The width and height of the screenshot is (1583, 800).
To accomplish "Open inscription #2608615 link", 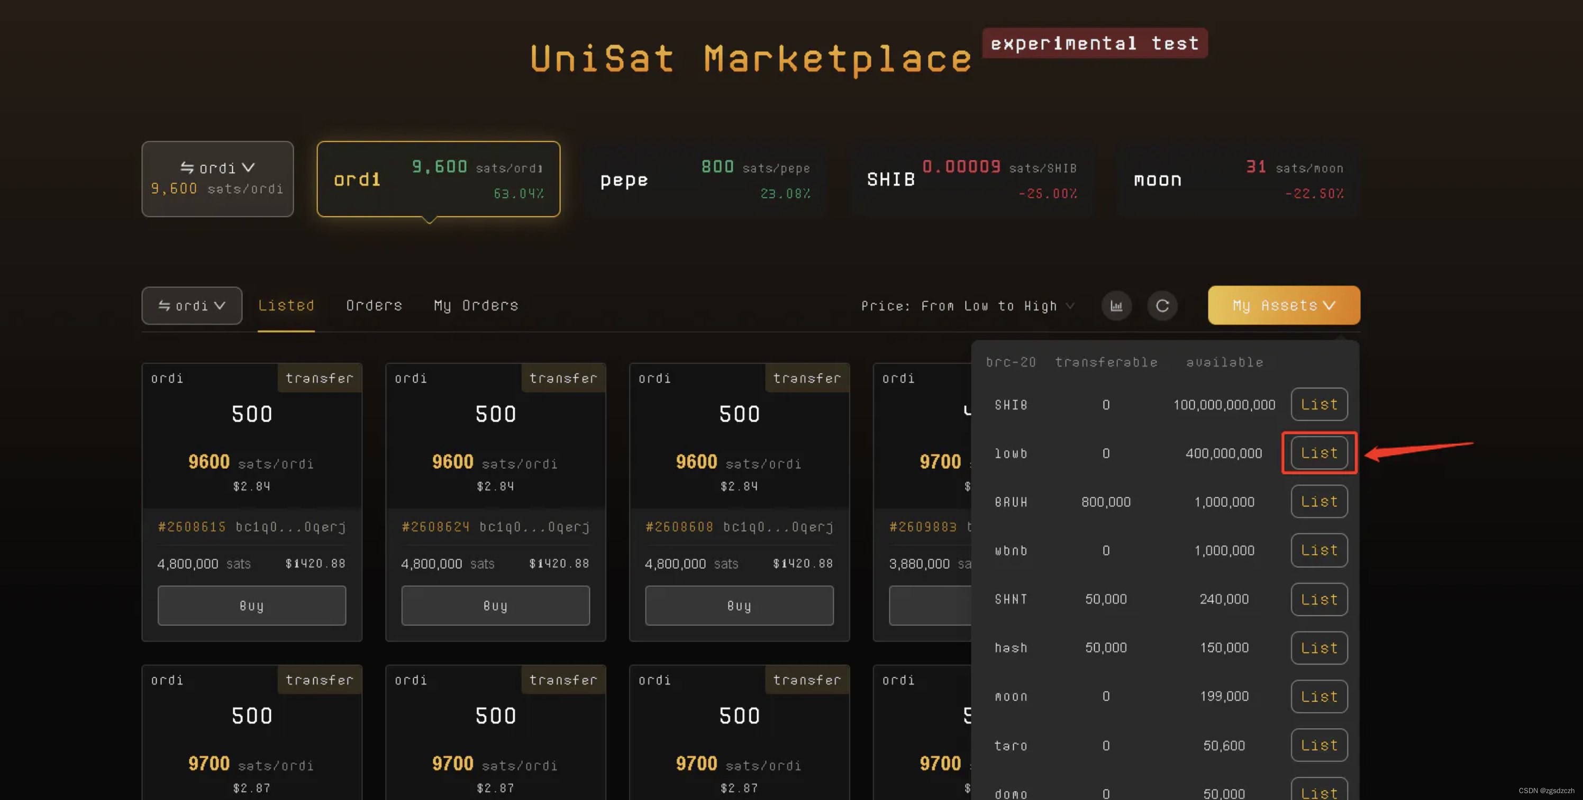I will 192,526.
